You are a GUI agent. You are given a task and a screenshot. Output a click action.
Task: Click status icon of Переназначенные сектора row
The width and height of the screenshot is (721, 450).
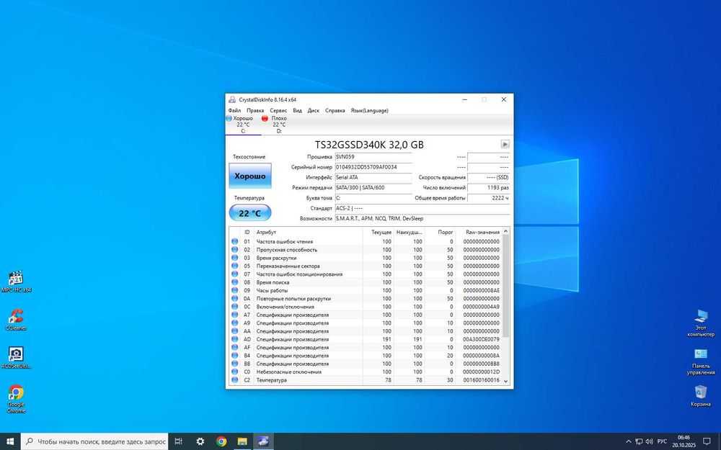234,266
